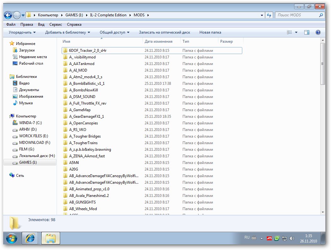Open recent pages dropdown beside navigation arrows

click(23, 15)
